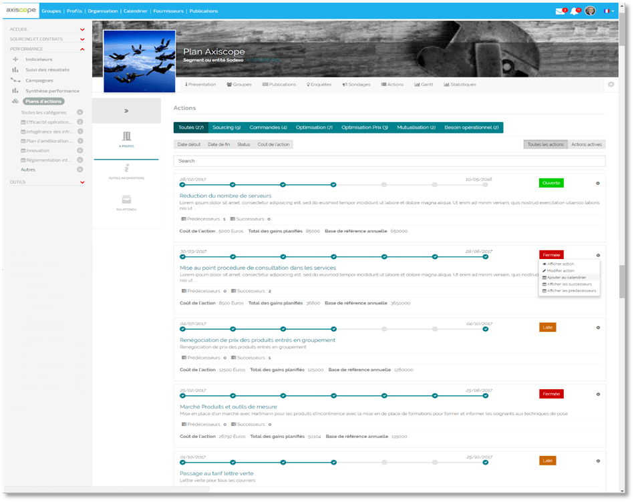Open options gear for Passage au tarif lettre verte
634x502 pixels.
[x=598, y=461]
